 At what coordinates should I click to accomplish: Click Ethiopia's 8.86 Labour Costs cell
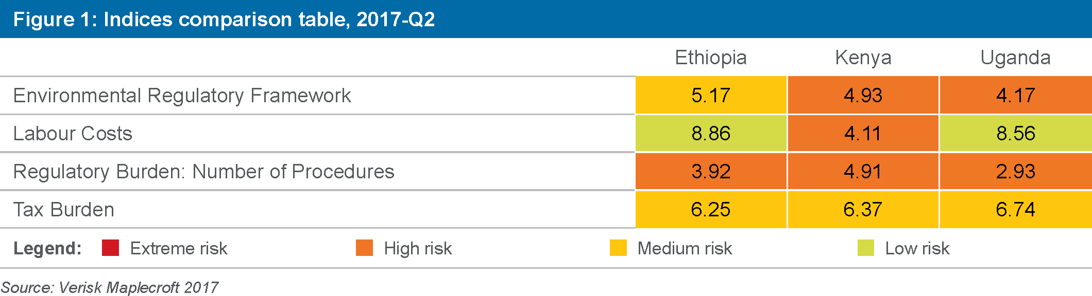711,134
